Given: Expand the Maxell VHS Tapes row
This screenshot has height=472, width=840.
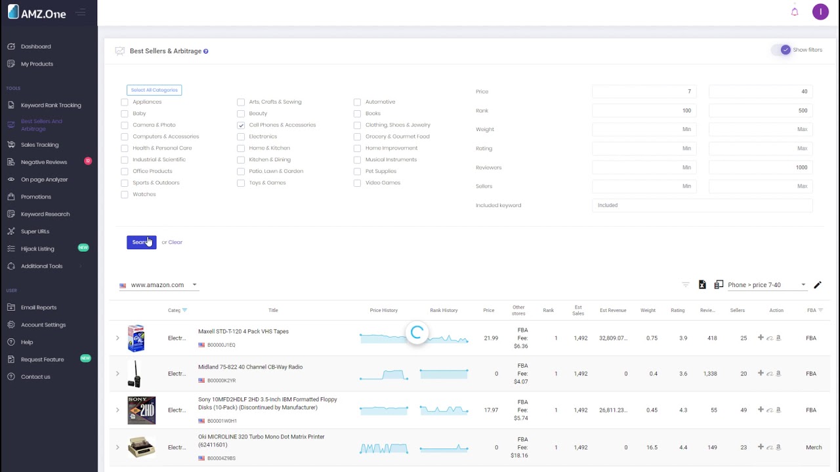Looking at the screenshot, I should pos(117,338).
